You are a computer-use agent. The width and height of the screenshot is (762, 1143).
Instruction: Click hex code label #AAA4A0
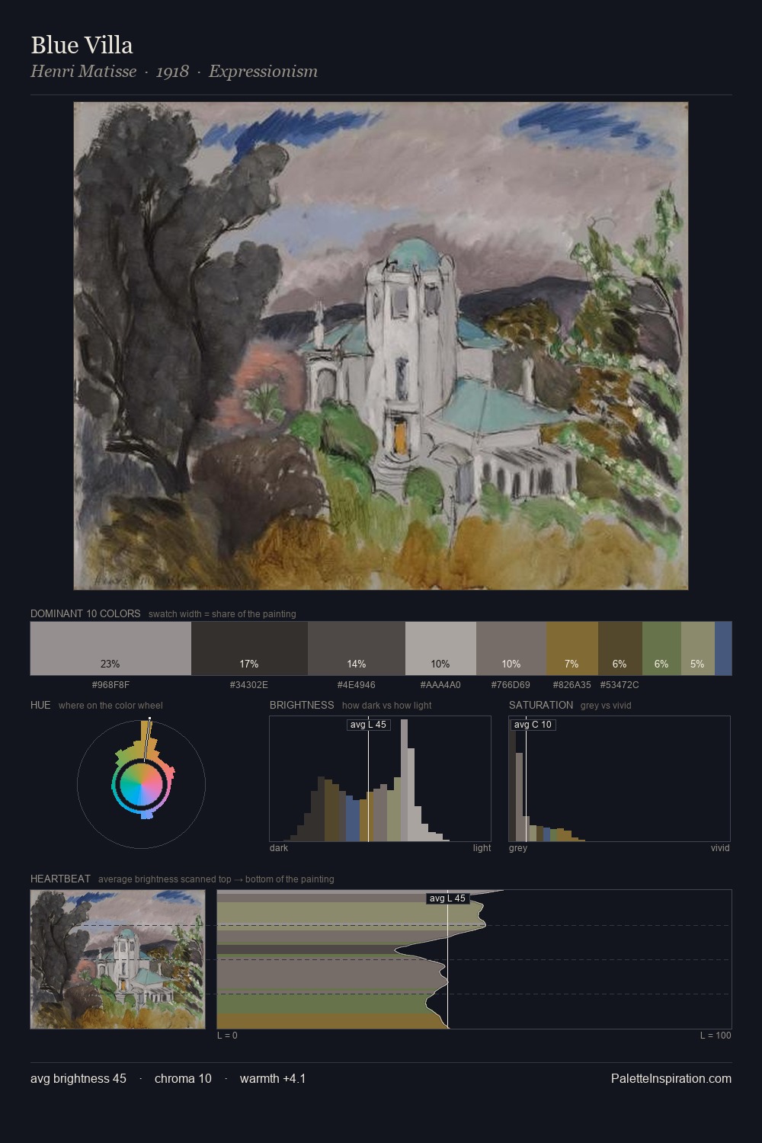pyautogui.click(x=440, y=684)
